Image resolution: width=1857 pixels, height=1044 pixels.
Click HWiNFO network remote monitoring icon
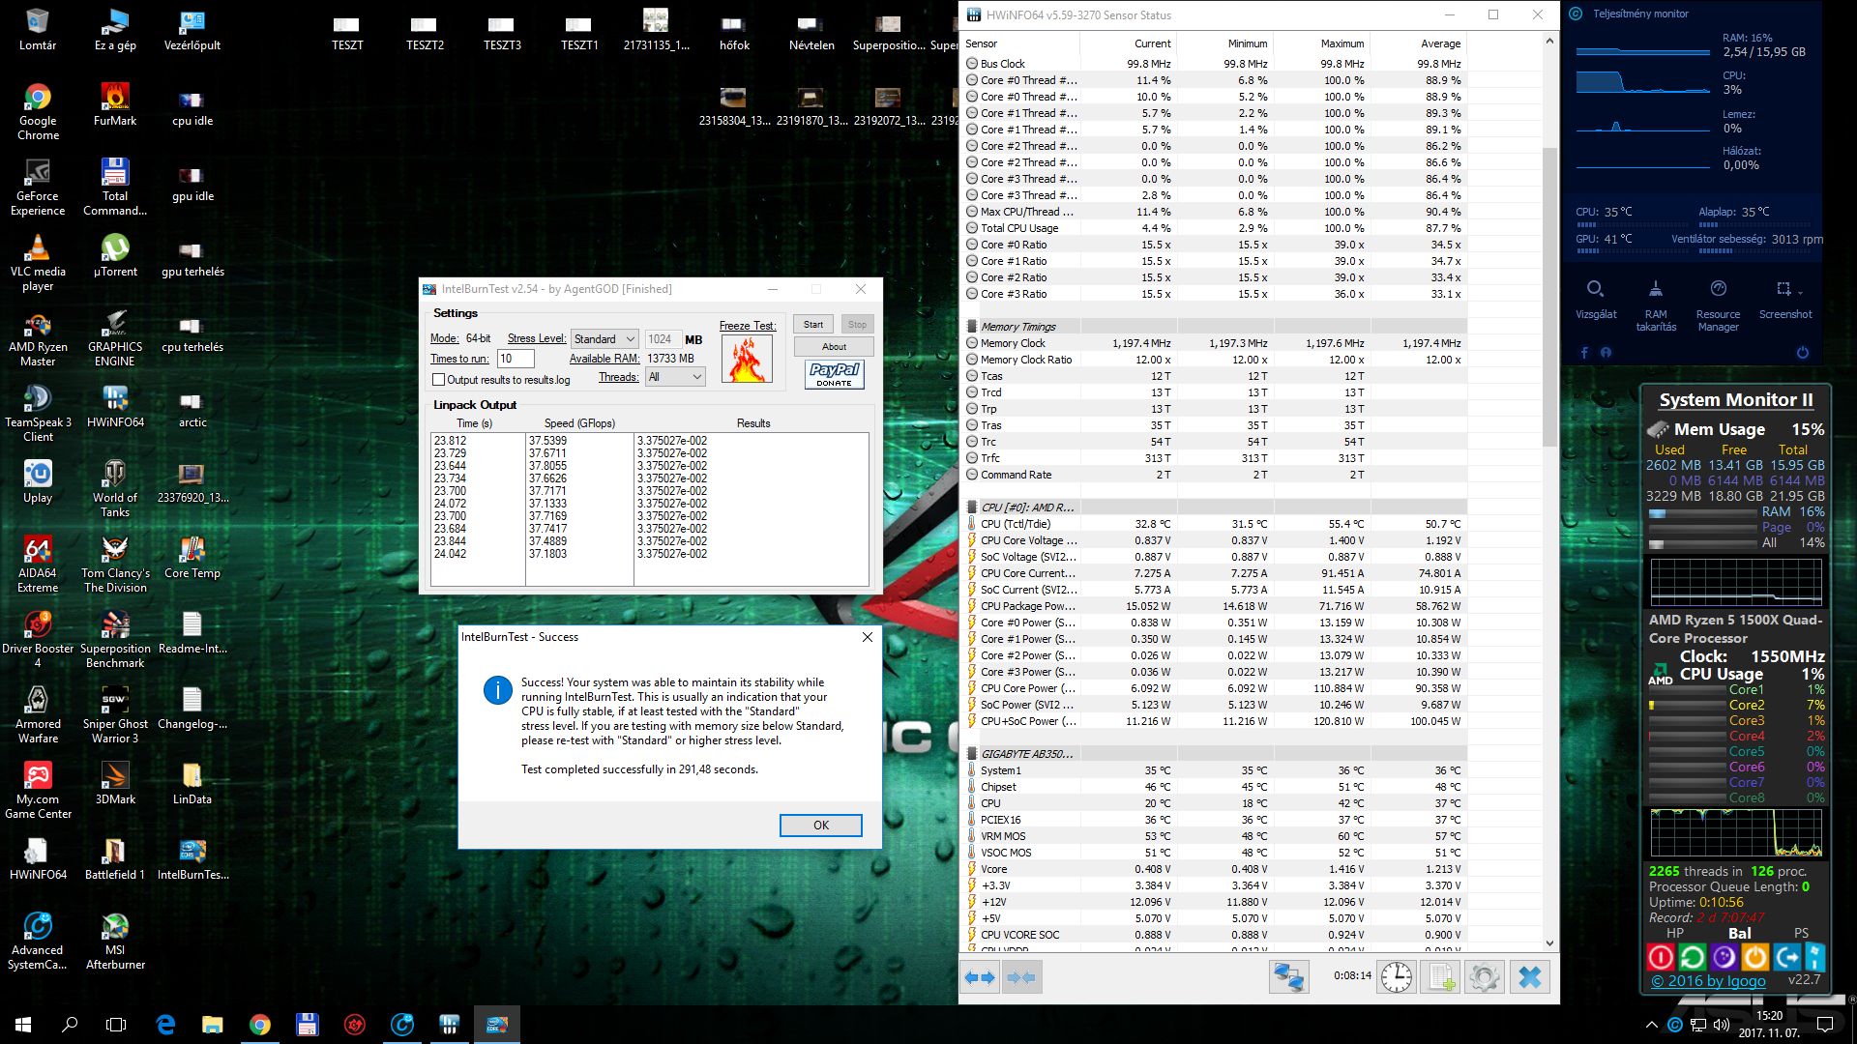pyautogui.click(x=1288, y=977)
